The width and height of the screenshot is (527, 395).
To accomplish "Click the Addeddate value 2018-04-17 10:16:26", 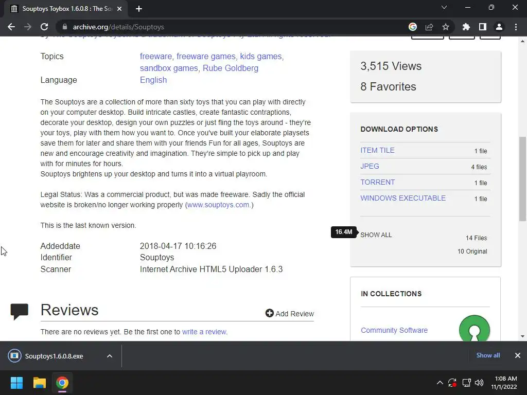I will coord(178,246).
